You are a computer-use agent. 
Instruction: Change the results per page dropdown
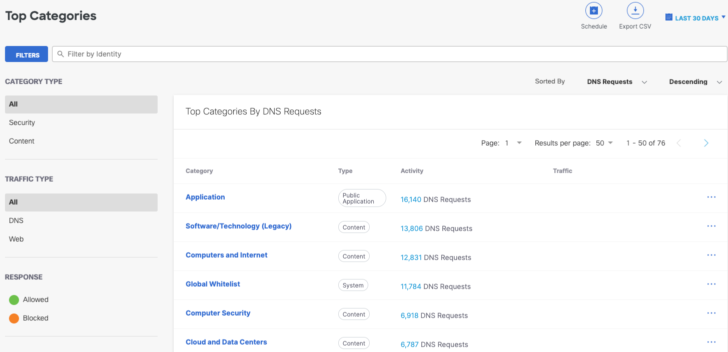coord(604,143)
